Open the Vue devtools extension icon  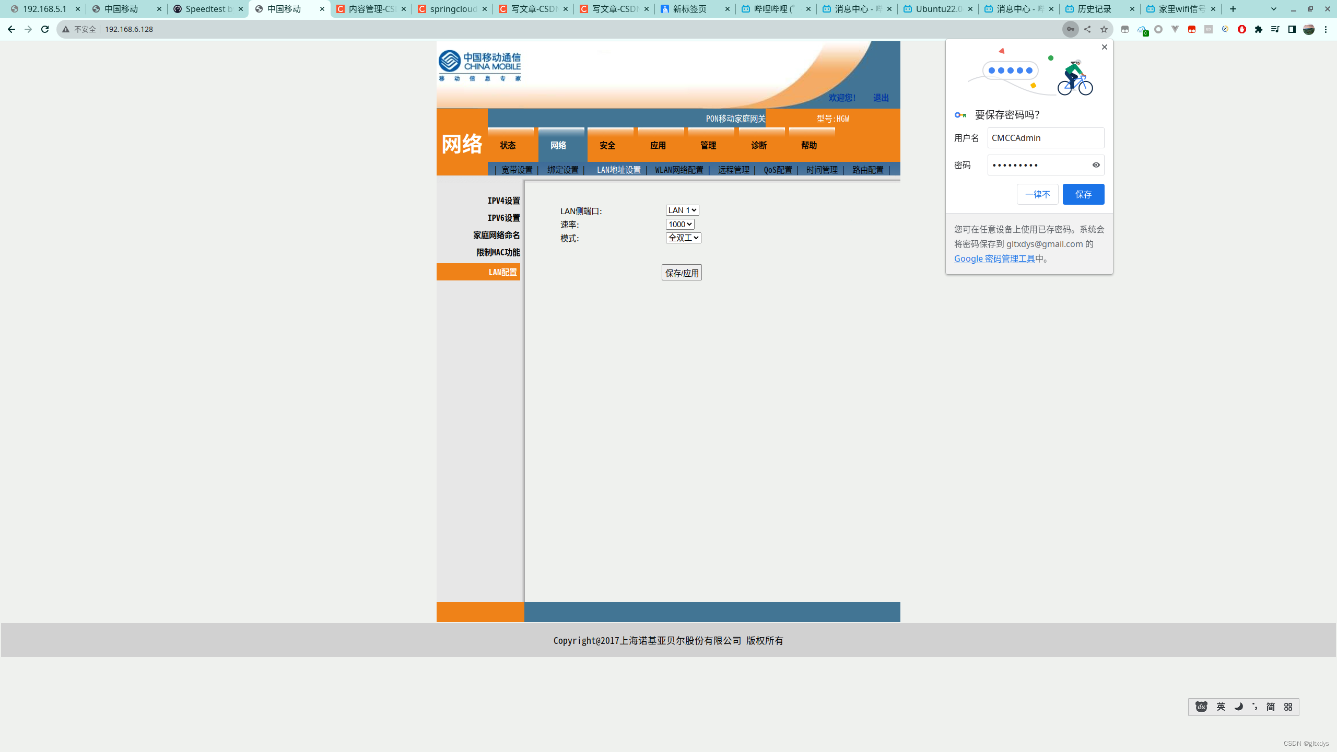(1175, 29)
